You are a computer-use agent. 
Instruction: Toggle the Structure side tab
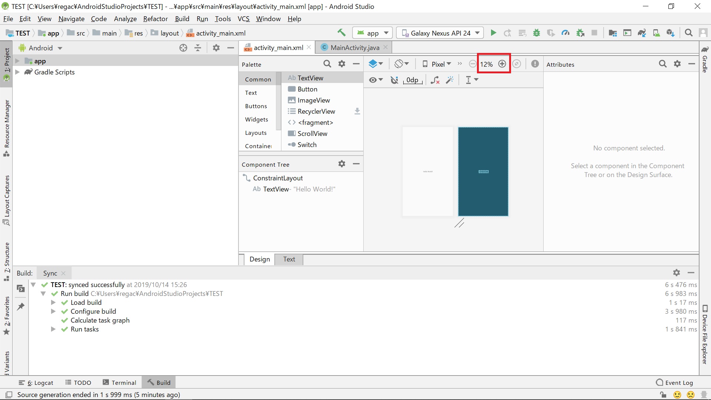tap(6, 261)
